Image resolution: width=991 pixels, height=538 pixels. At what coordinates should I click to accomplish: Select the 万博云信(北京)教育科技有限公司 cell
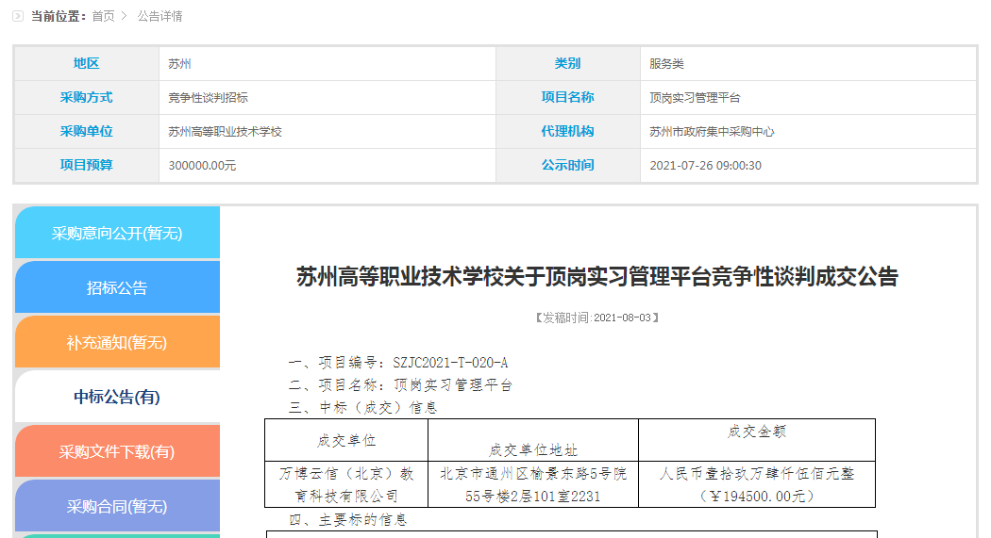pyautogui.click(x=346, y=484)
